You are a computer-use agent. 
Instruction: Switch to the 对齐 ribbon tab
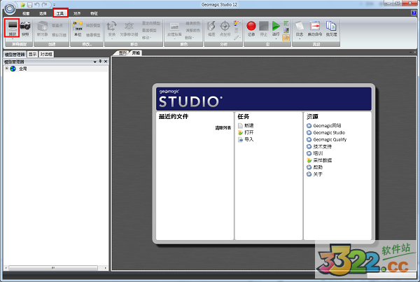pyautogui.click(x=77, y=13)
